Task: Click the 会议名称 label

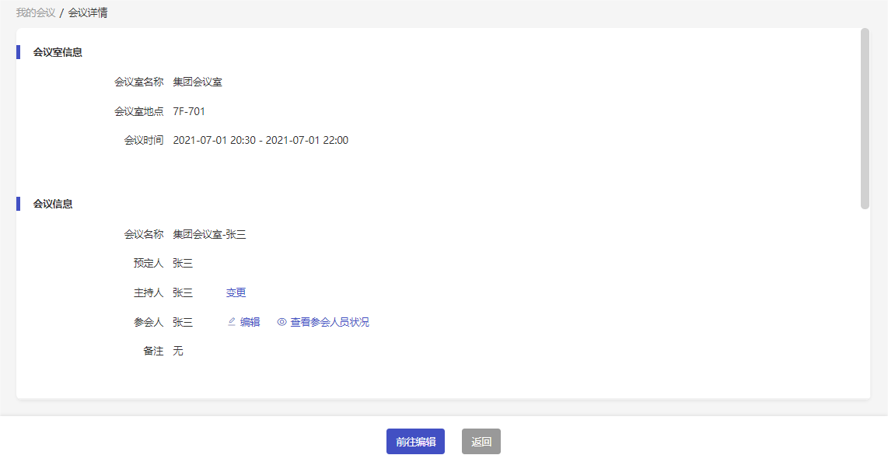Action: 144,234
